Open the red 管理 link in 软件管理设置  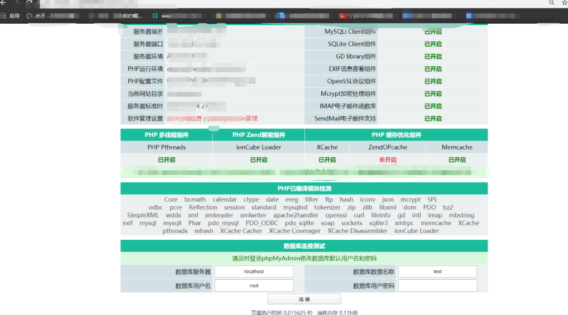click(x=251, y=119)
